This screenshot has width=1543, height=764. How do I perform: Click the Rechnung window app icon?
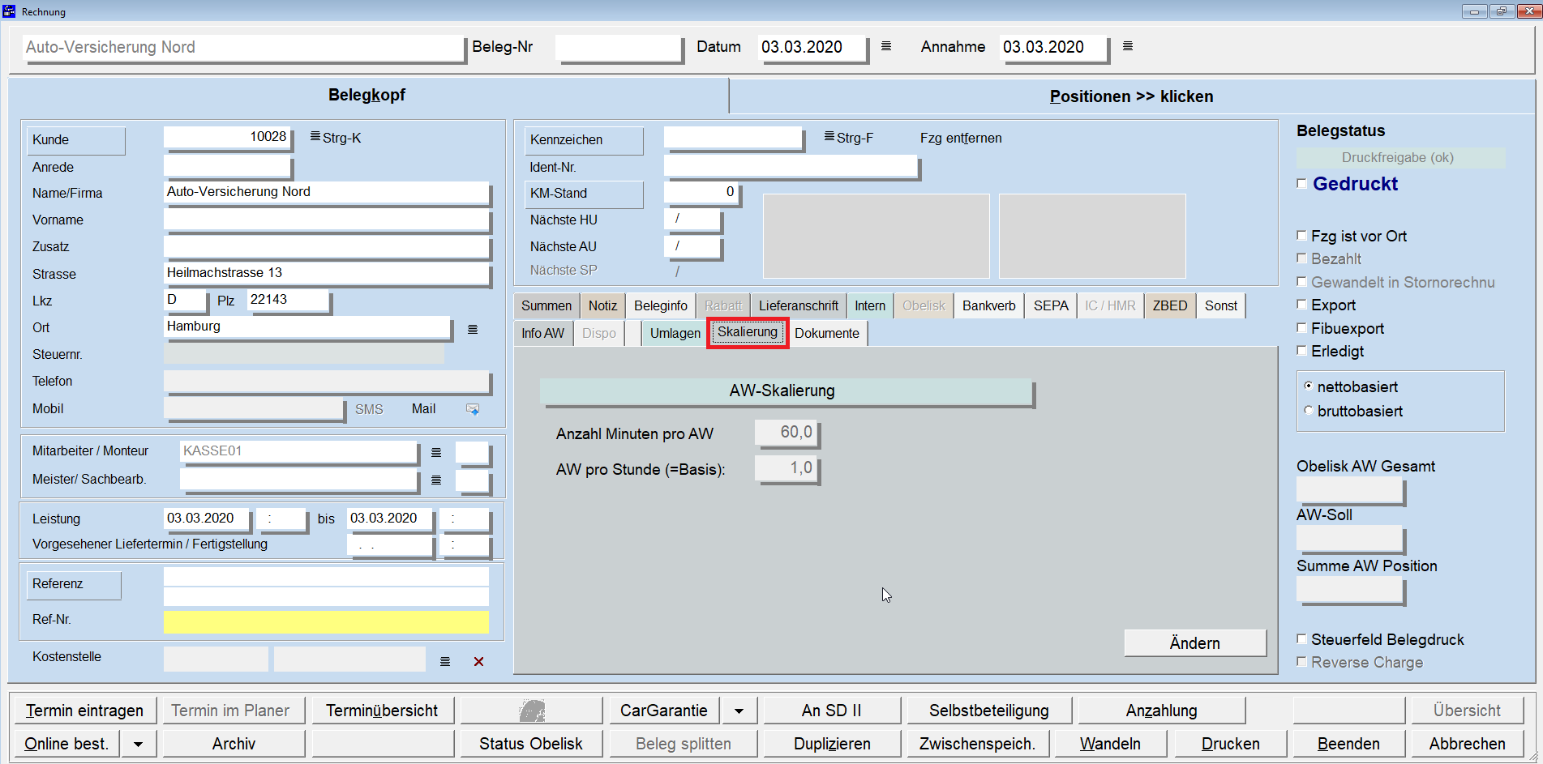(10, 11)
